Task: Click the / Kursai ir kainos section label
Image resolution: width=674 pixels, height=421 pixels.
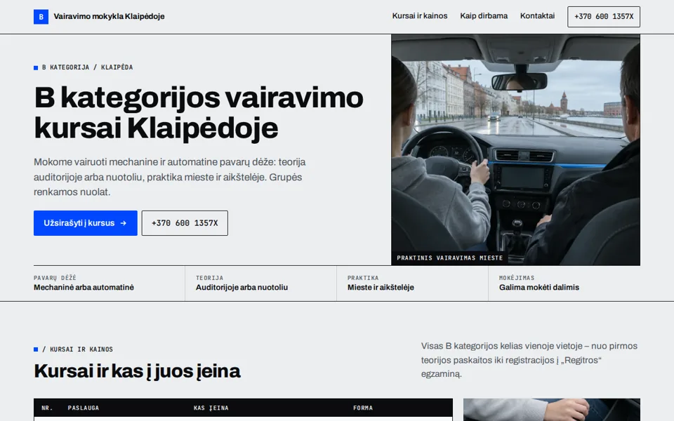Action: (x=74, y=349)
